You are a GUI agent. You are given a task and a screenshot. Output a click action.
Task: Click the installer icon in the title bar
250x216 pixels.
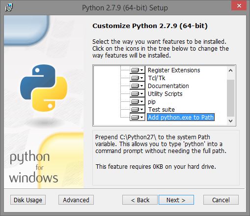click(x=9, y=7)
